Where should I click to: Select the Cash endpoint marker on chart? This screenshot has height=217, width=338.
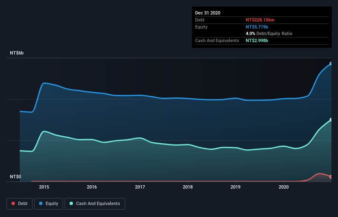point(331,120)
